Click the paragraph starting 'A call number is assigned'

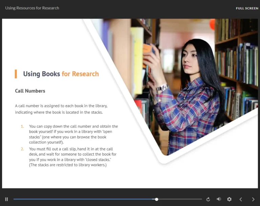(61, 109)
